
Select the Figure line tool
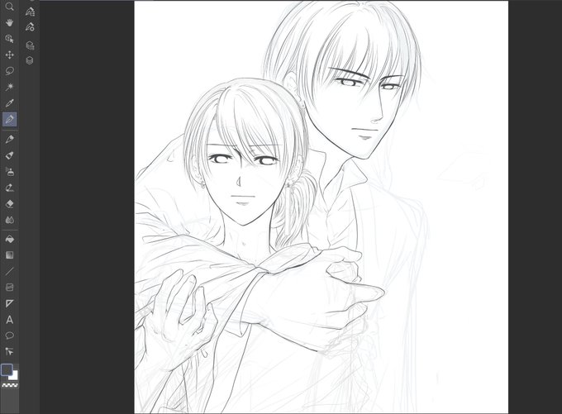(9, 271)
